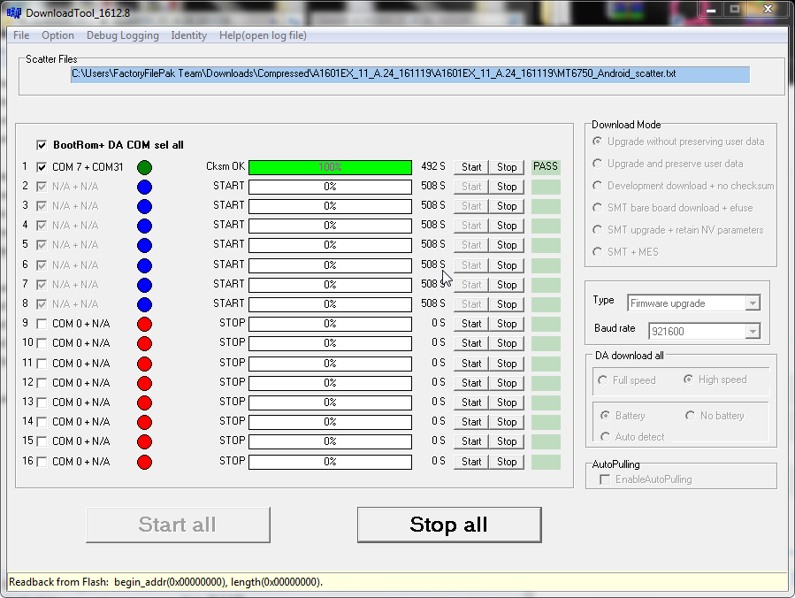The width and height of the screenshot is (795, 598).
Task: Click the red status indicator in row 14
Action: (144, 423)
